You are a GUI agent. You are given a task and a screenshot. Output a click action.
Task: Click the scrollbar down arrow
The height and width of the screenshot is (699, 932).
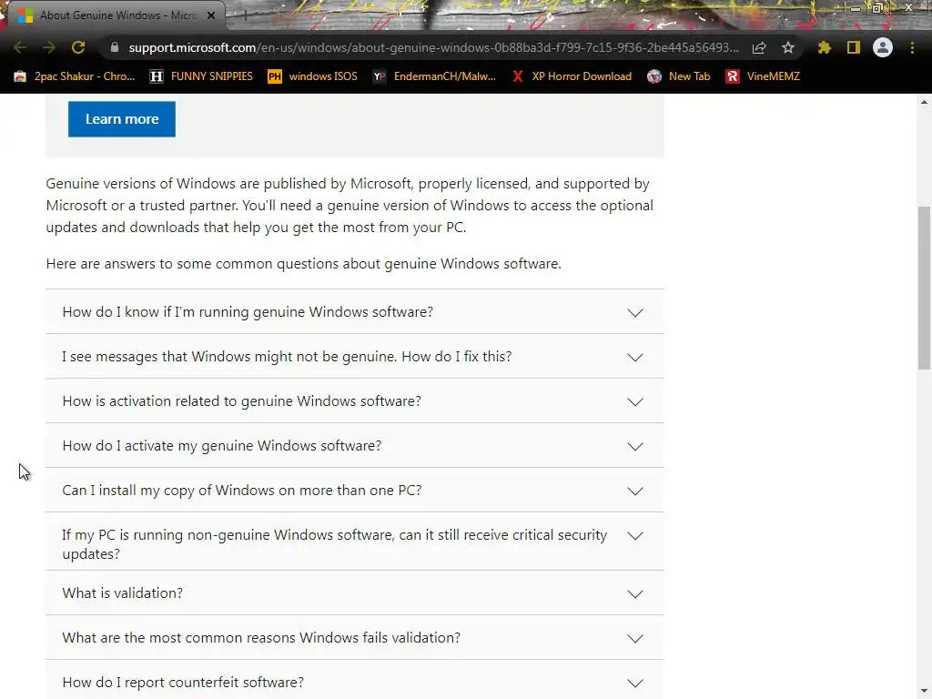point(924,691)
